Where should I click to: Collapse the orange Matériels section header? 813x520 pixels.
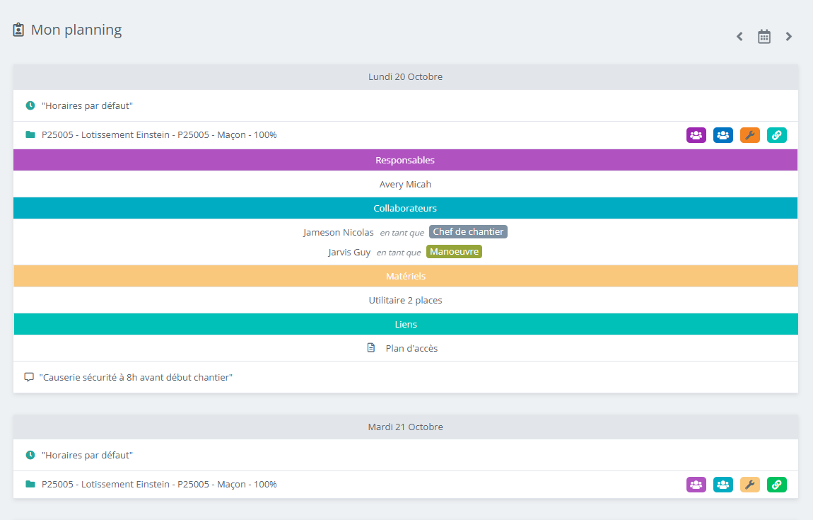pos(405,276)
